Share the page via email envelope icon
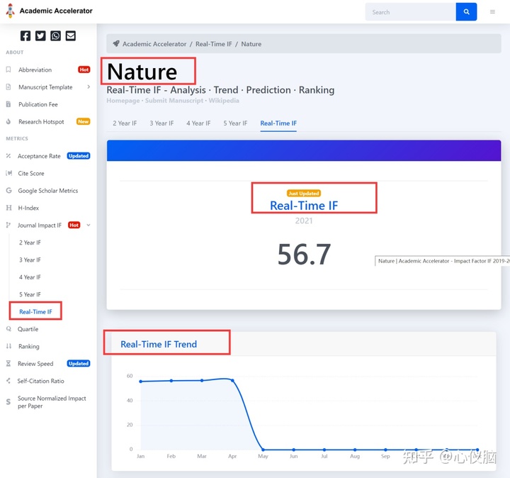This screenshot has height=478, width=510. tap(71, 36)
